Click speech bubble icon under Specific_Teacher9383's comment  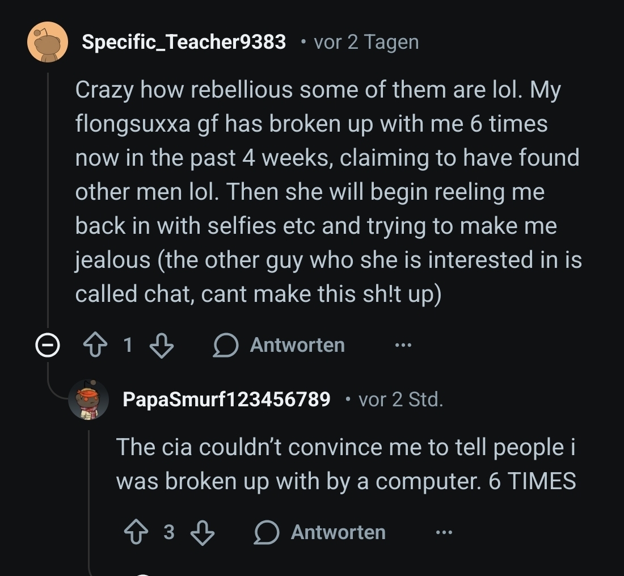[x=225, y=345]
